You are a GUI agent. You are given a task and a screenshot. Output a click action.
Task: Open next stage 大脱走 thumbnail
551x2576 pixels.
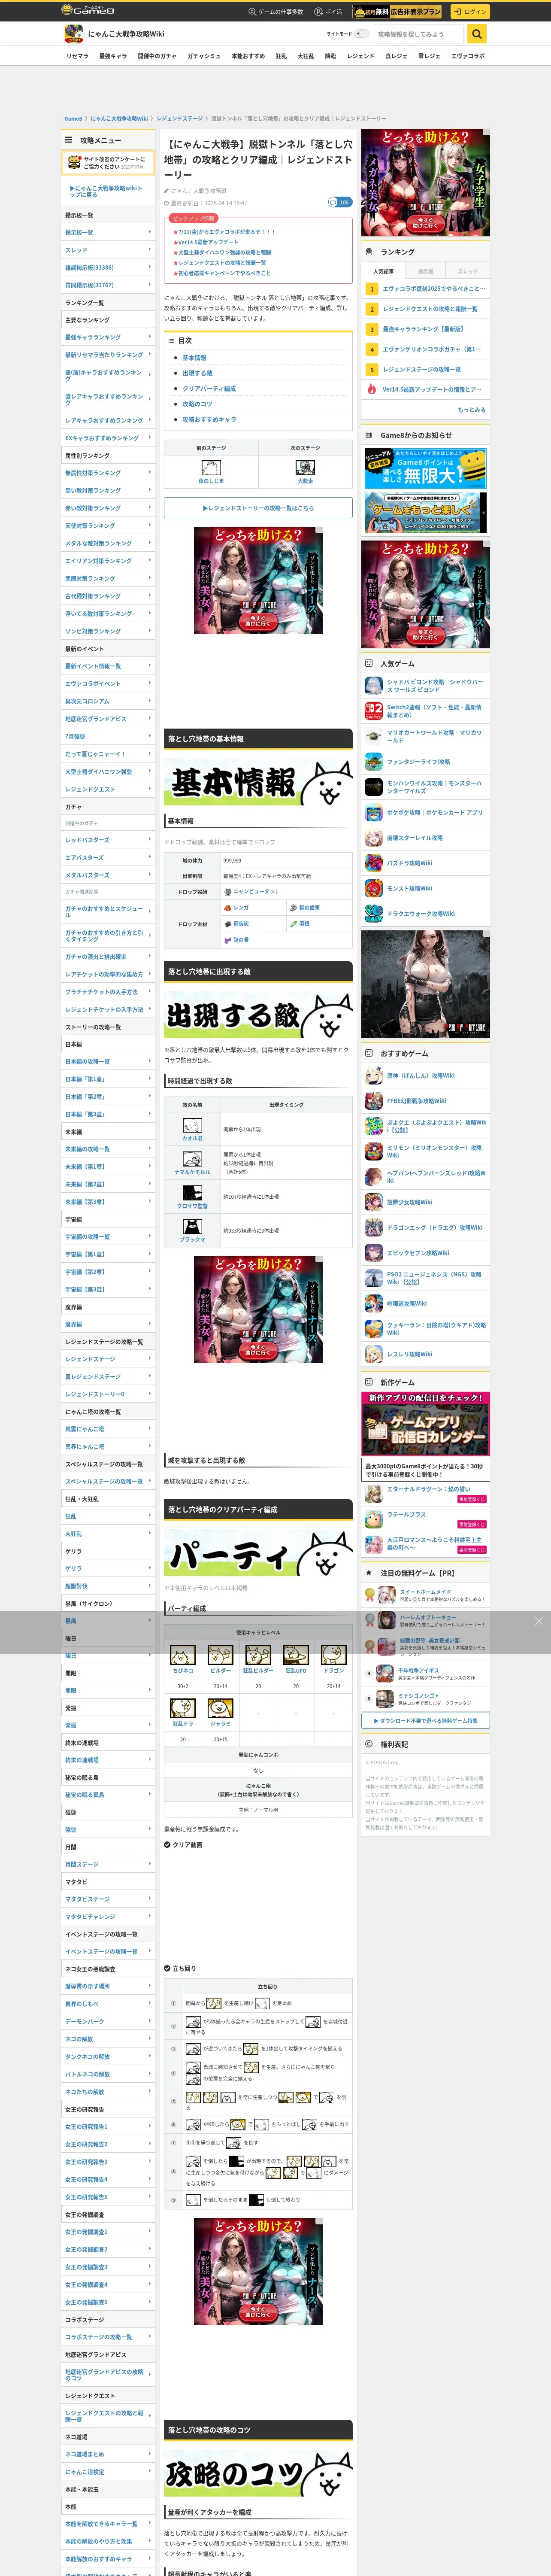pyautogui.click(x=305, y=468)
